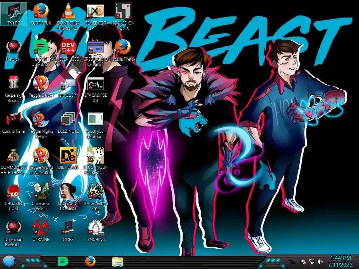This screenshot has width=359, height=269.
Task: Open the Mozilla Firefox desktop shortcut
Action: pyautogui.click(x=123, y=50)
